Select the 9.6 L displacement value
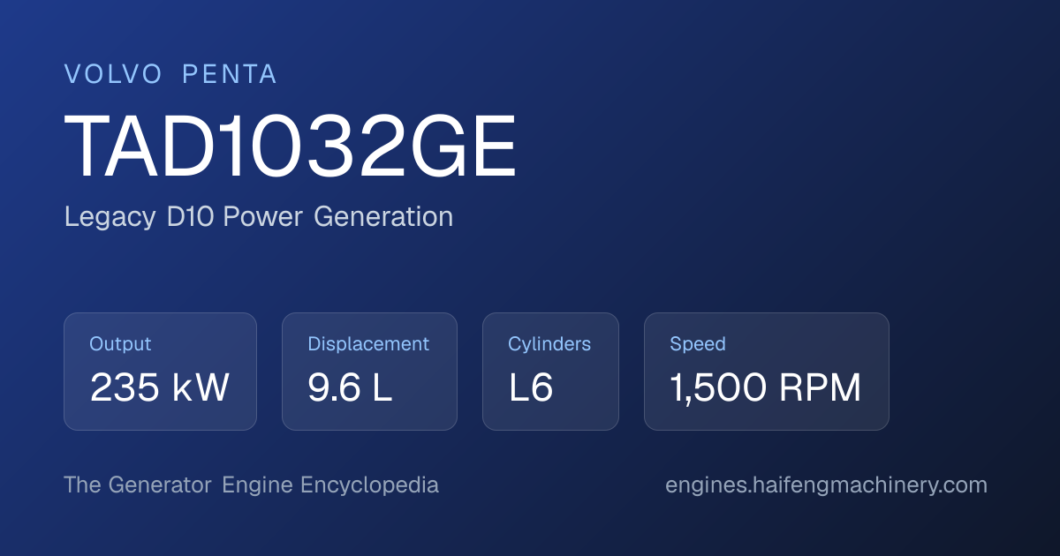 (x=350, y=388)
